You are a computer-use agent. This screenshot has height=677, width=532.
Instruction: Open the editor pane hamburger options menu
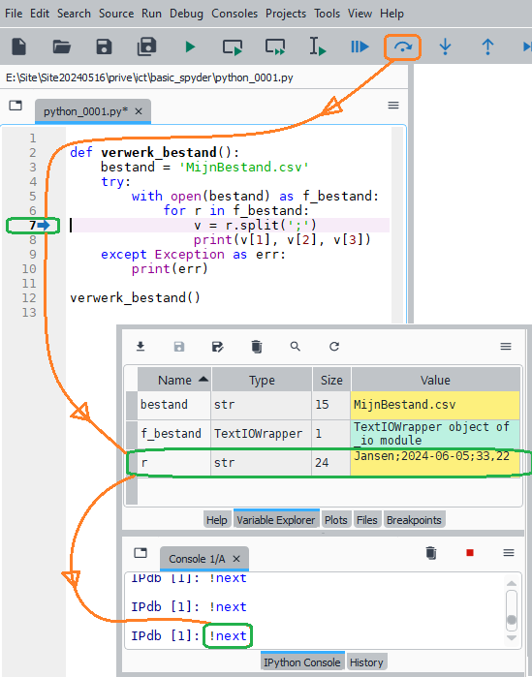(x=393, y=106)
